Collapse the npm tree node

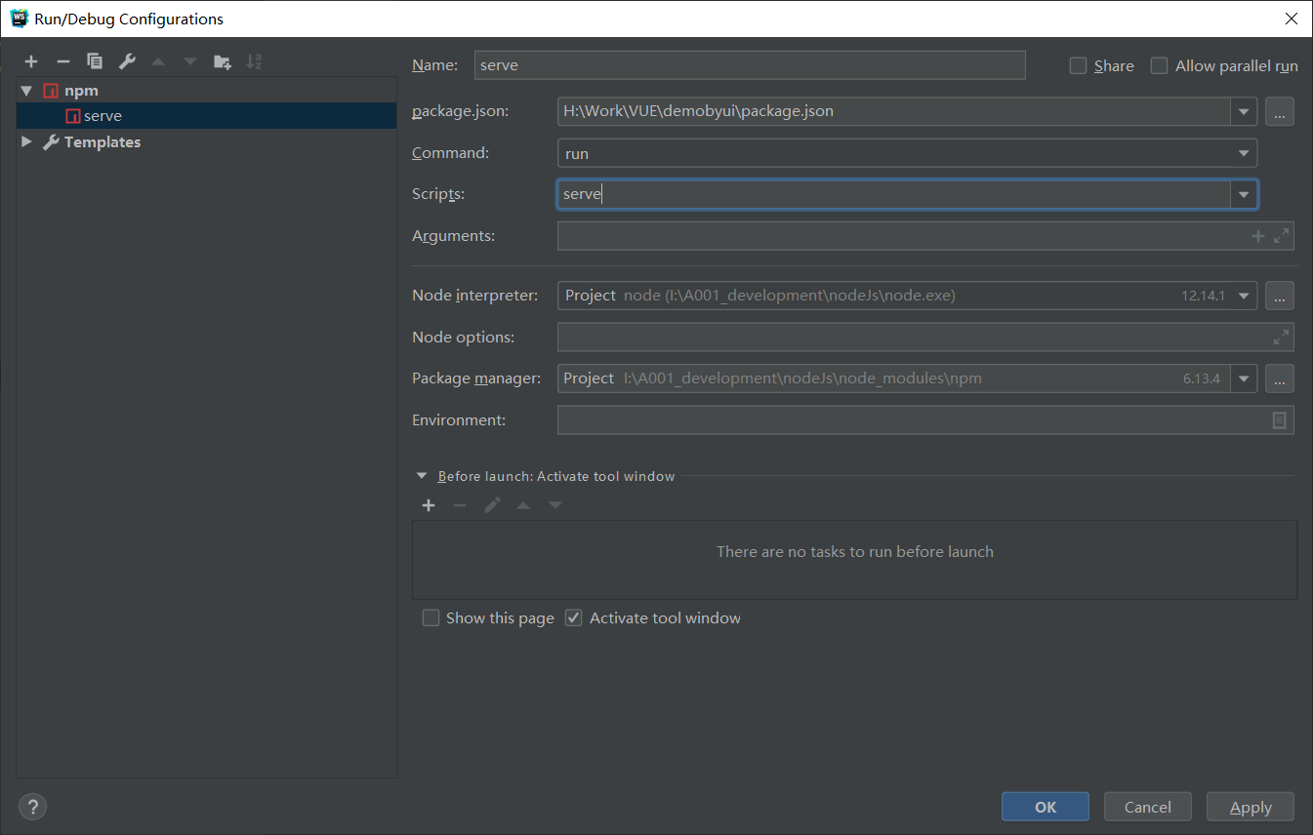(x=26, y=91)
